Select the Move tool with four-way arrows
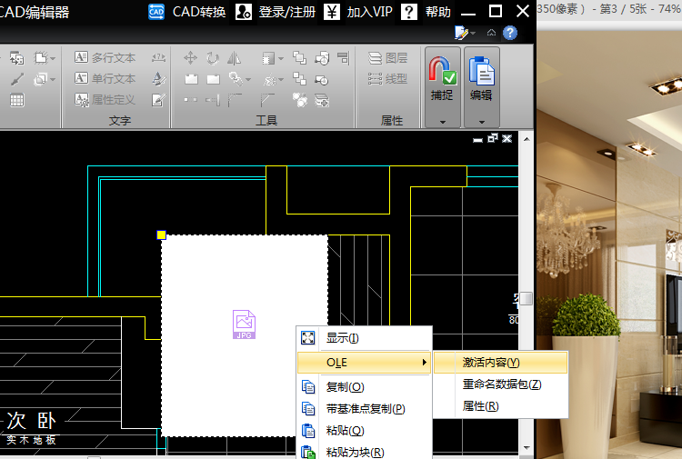 click(191, 58)
